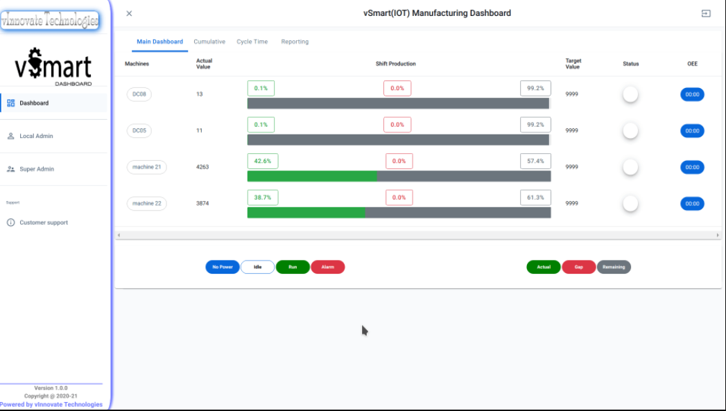Click the status indicator for DC08
Viewport: 726px width, 411px height.
(630, 94)
